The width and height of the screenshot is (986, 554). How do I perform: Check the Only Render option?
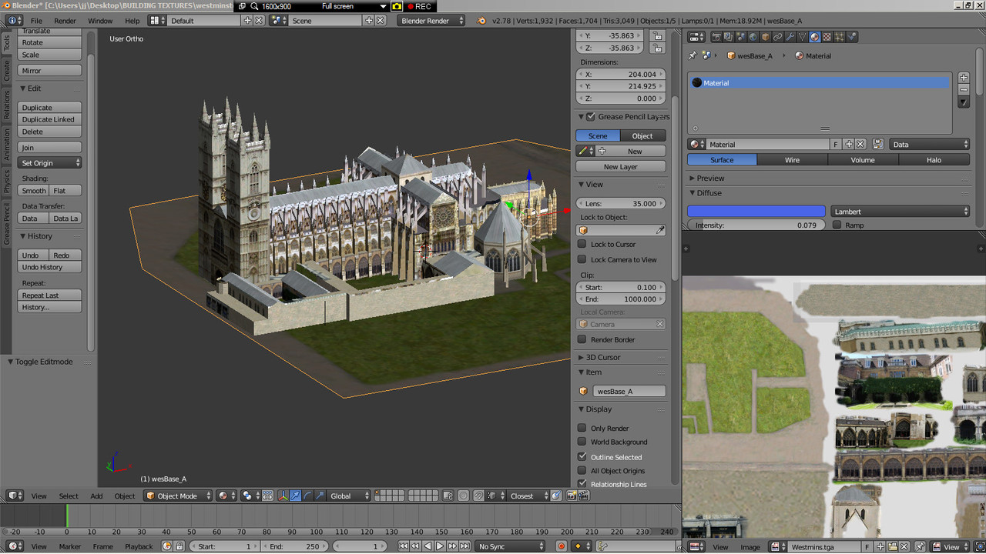(582, 428)
